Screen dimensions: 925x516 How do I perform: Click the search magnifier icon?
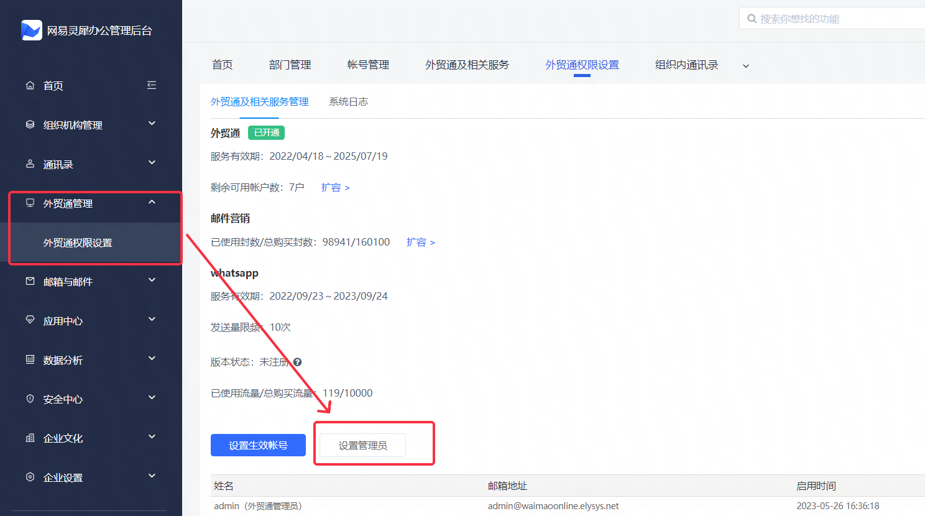752,19
